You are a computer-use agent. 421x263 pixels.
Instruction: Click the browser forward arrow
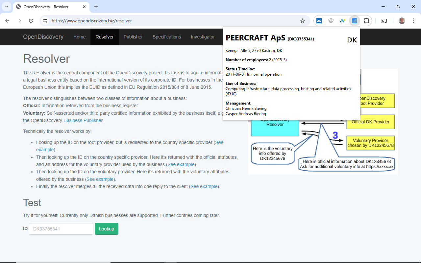pos(19,21)
